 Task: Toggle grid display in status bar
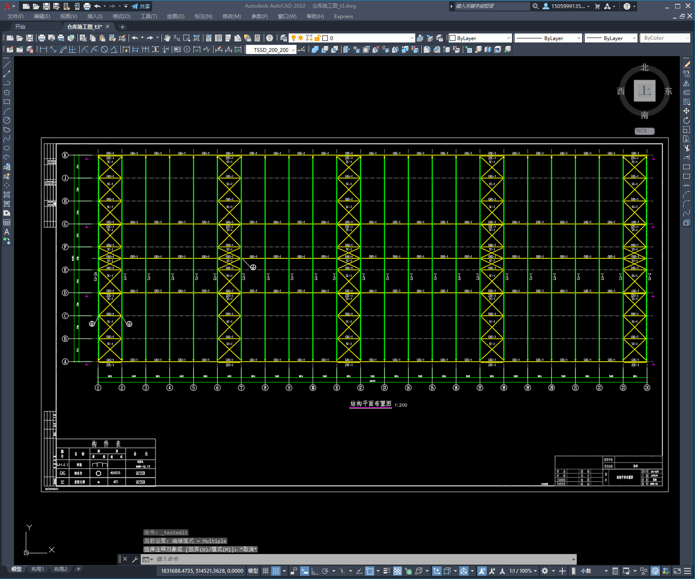point(265,571)
